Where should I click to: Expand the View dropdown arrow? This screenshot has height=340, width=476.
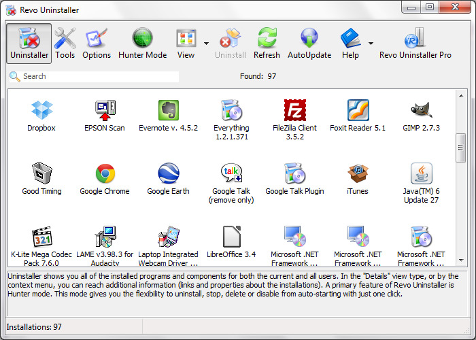[207, 44]
